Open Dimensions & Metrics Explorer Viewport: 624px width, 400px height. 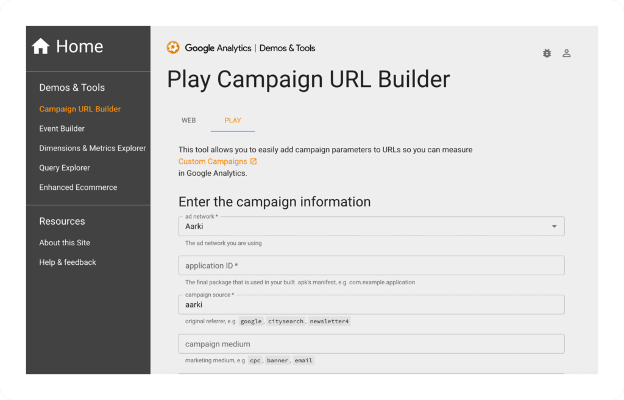point(93,148)
